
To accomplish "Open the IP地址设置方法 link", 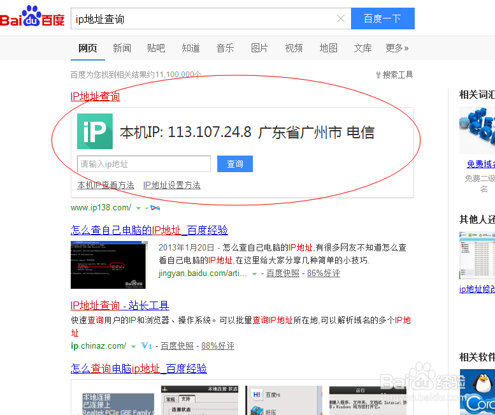I will coord(172,185).
